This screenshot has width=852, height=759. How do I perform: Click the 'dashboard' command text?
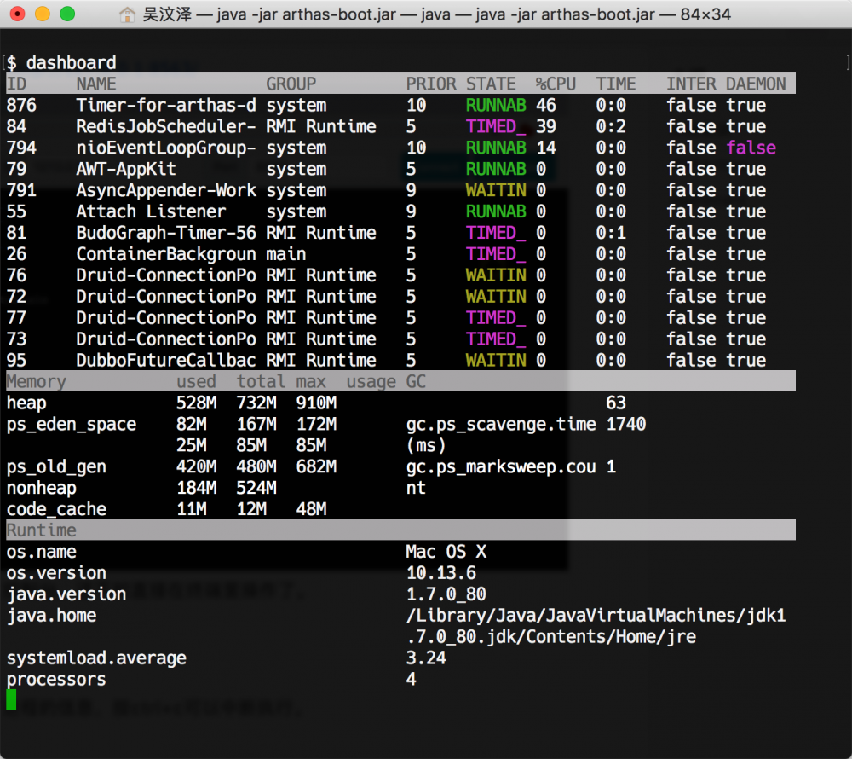(x=72, y=62)
